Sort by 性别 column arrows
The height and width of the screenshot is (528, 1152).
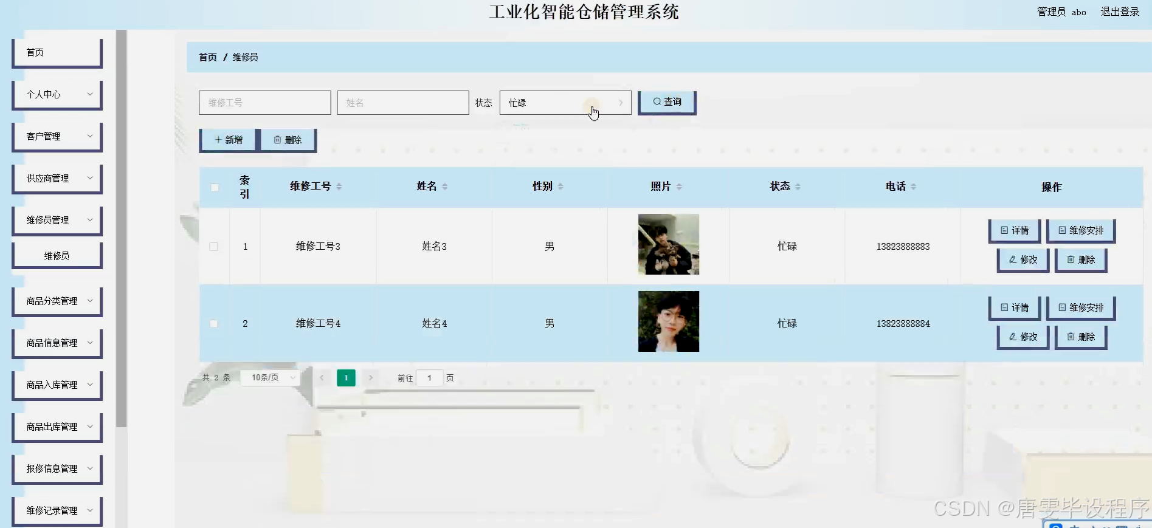pyautogui.click(x=560, y=187)
